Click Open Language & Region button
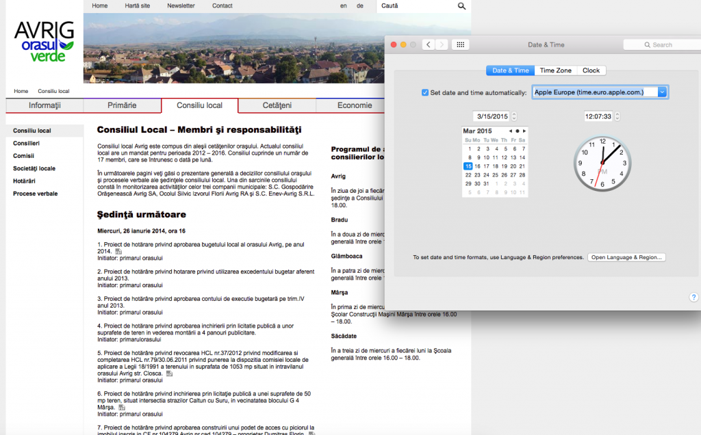The width and height of the screenshot is (701, 435). tap(626, 257)
